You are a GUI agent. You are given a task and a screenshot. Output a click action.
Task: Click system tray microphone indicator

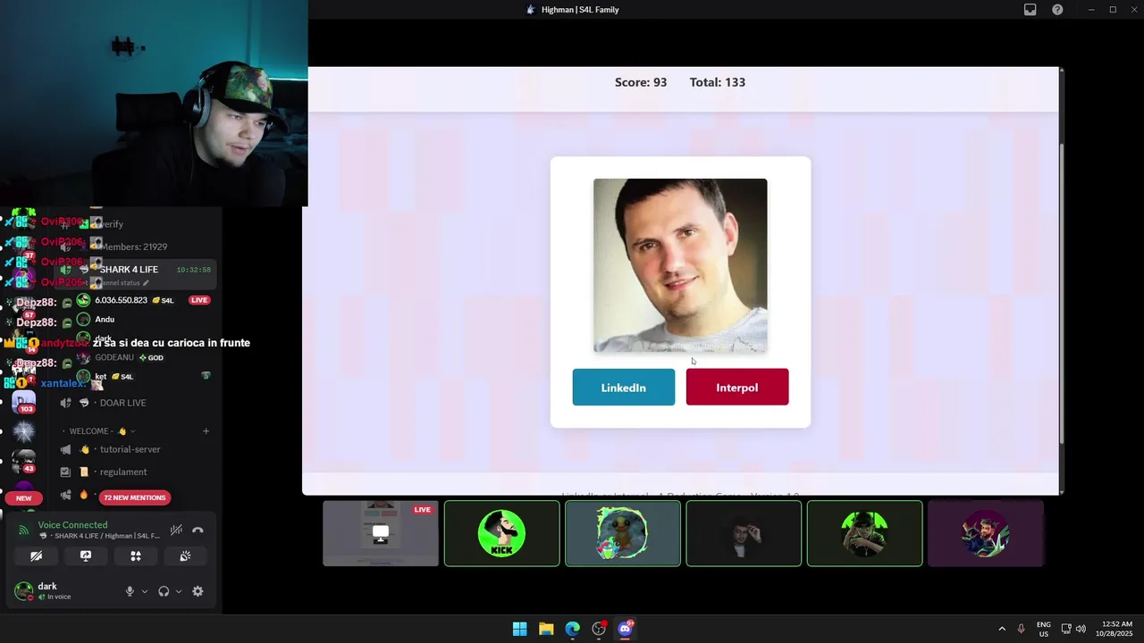coord(1021,629)
